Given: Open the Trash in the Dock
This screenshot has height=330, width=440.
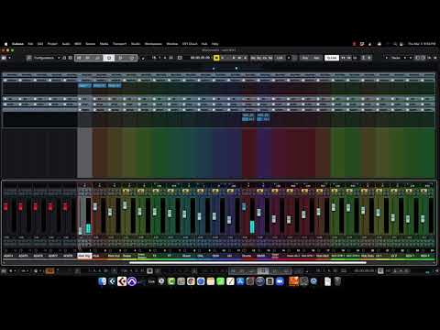Looking at the screenshot, I should coord(337,281).
